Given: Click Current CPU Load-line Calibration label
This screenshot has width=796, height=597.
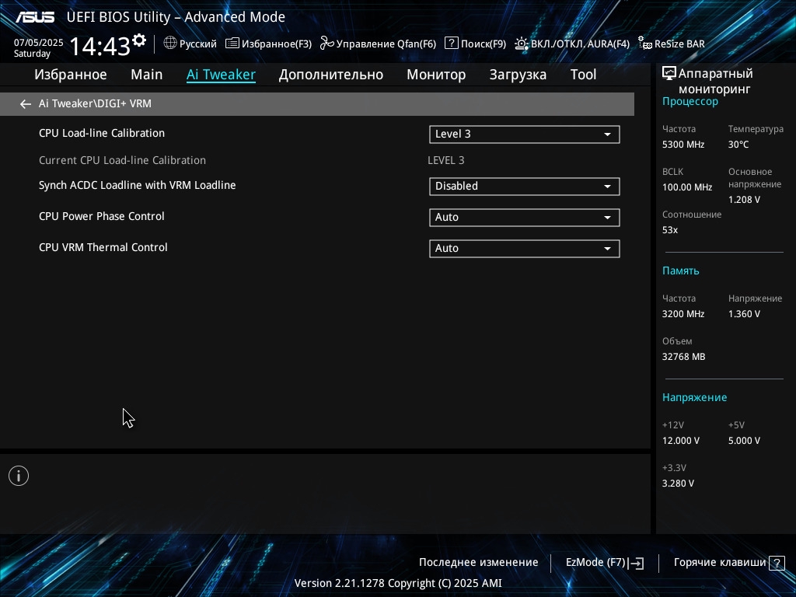Looking at the screenshot, I should pos(122,160).
